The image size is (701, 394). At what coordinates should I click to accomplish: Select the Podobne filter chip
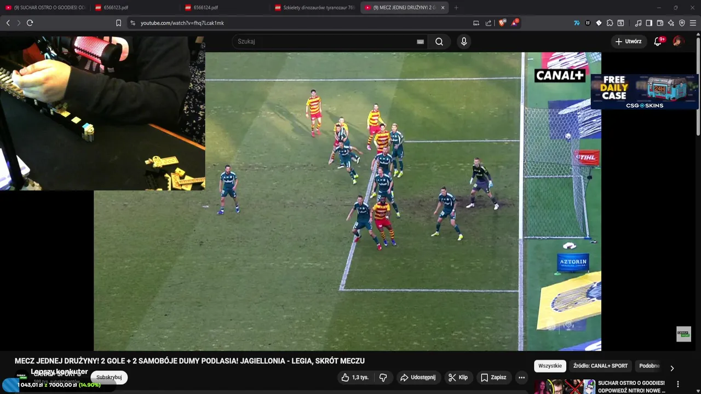(649, 366)
